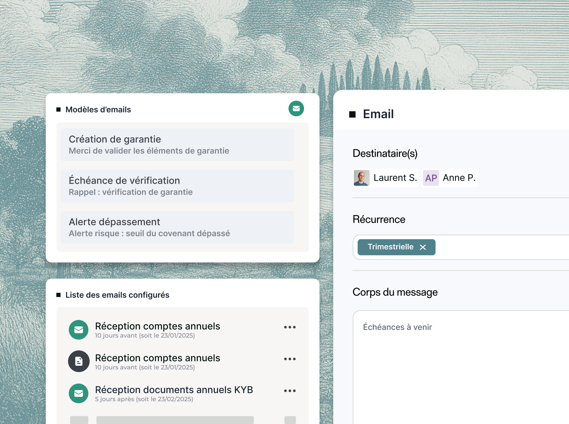Click mail icon of Réception documents annuels KYB
Image resolution: width=569 pixels, height=424 pixels.
coord(78,393)
